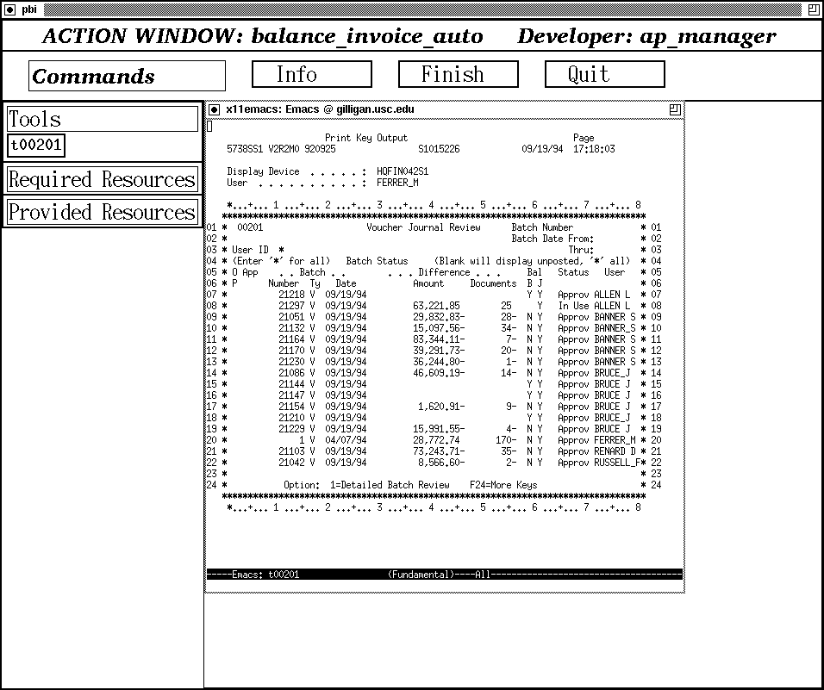Click batch number 21170
Viewport: 824px width, 690px height.
point(291,351)
